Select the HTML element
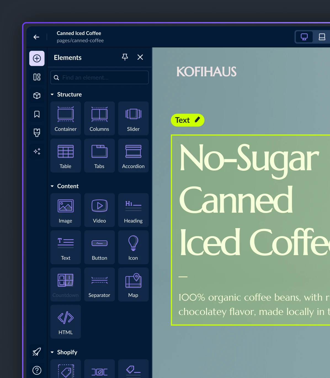 (66, 322)
